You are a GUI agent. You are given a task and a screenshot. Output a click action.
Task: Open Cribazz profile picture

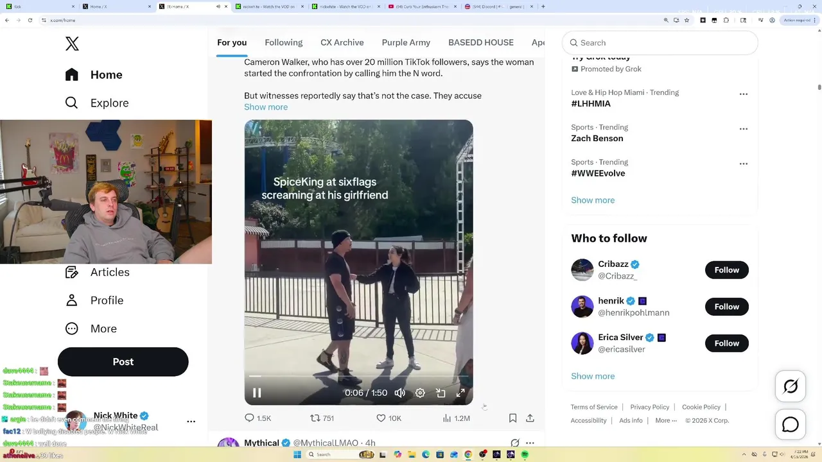[582, 270]
